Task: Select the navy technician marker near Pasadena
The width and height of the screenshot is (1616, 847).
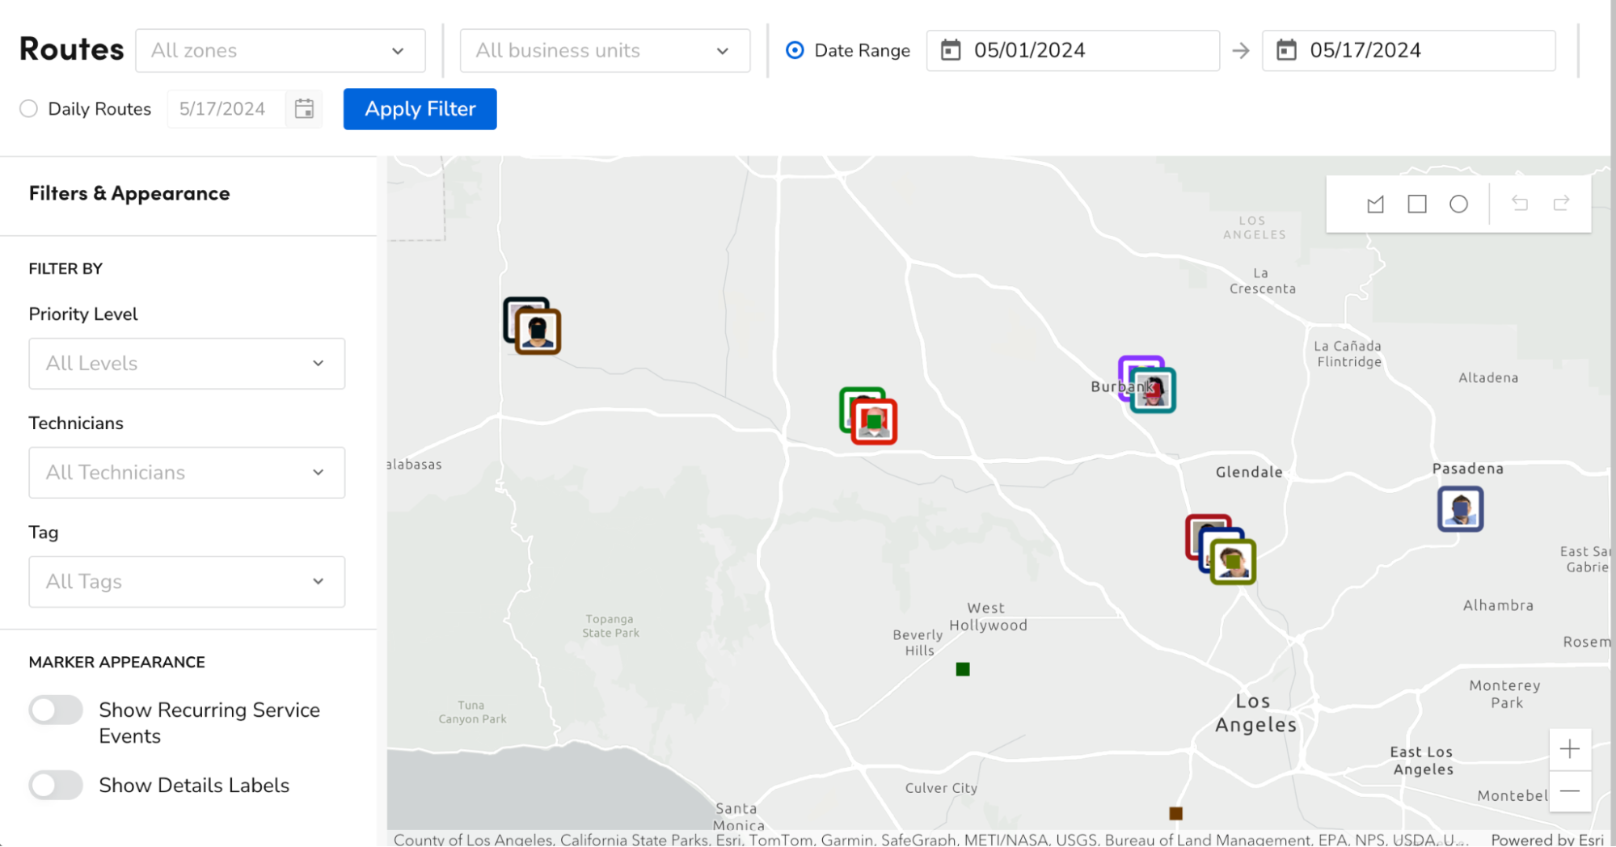Action: pyautogui.click(x=1460, y=509)
